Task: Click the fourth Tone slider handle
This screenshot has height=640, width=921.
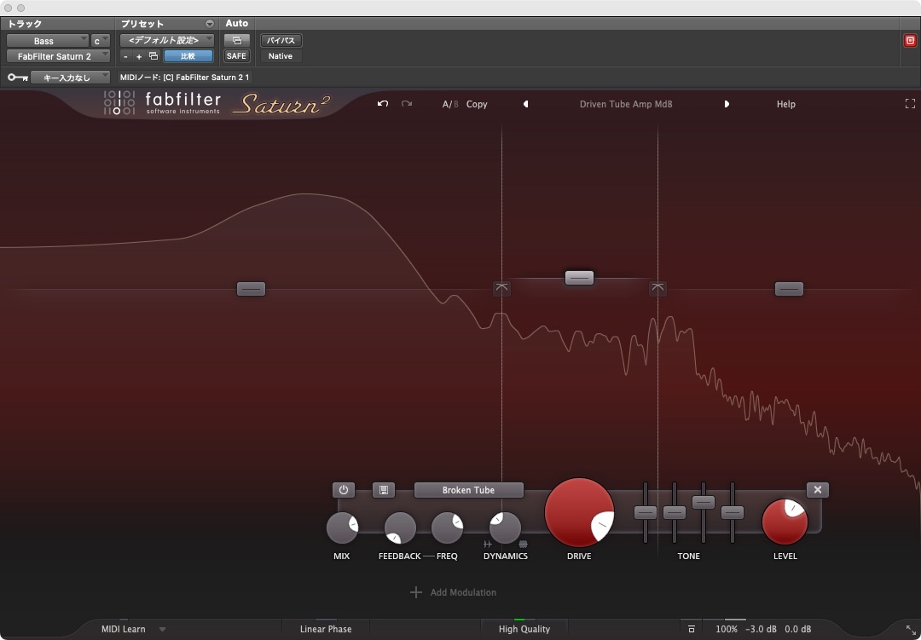Action: pyautogui.click(x=732, y=512)
